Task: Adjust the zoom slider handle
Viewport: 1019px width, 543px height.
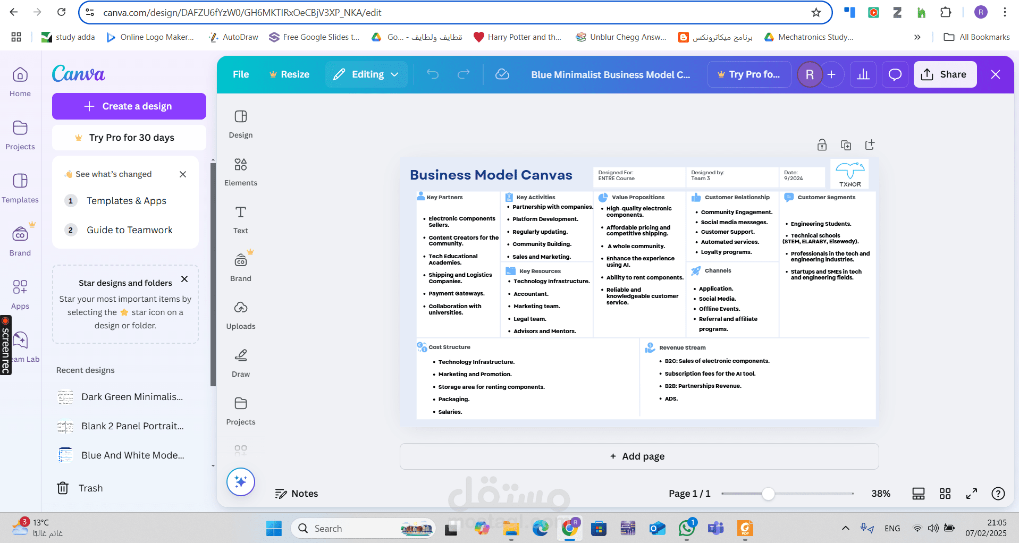Action: click(x=768, y=494)
